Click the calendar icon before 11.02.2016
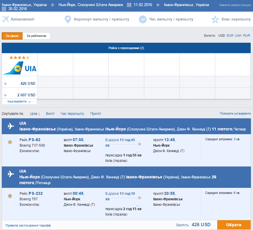Viewport: 253px width, 230px height. 129,5
